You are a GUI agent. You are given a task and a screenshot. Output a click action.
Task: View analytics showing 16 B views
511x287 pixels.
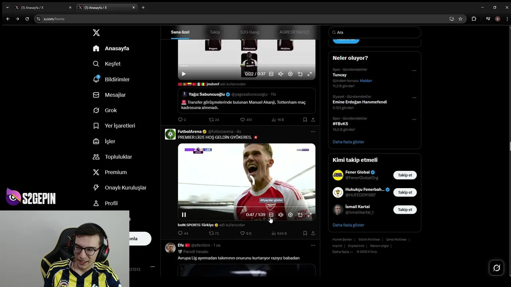point(277,120)
